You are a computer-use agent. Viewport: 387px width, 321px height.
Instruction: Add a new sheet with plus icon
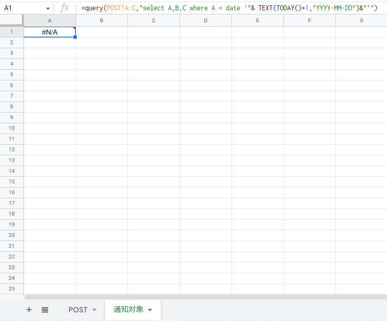tap(29, 309)
